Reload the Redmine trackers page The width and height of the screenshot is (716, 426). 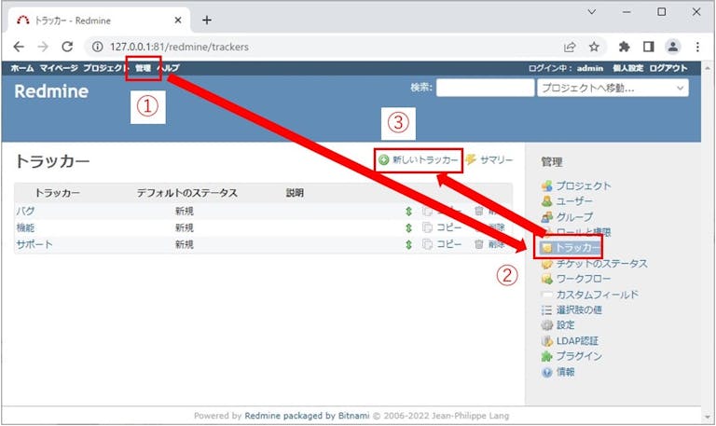click(67, 47)
